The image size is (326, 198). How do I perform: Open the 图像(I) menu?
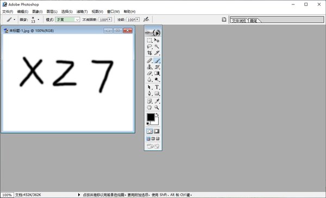[37, 11]
